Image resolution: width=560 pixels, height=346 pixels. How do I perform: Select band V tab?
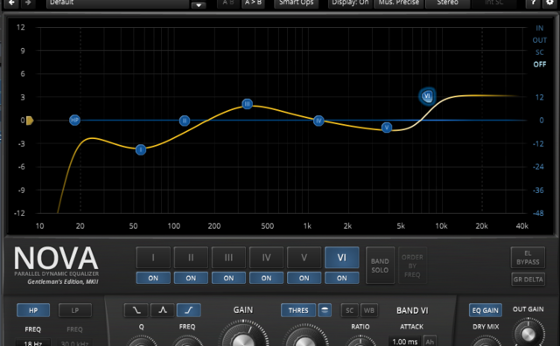pos(304,257)
